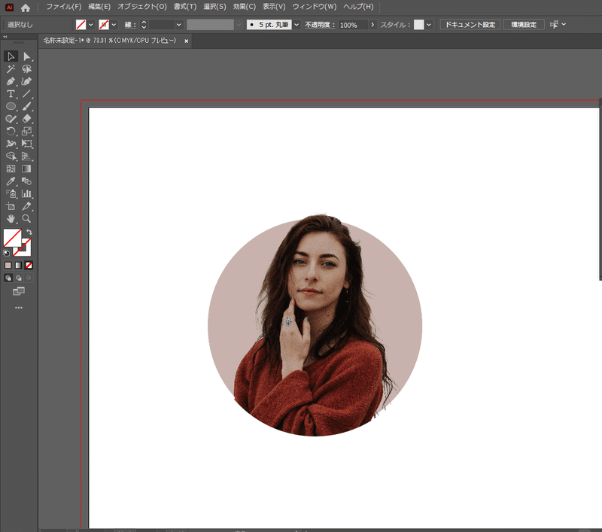The image size is (602, 532).
Task: Select the Type tool
Action: coord(11,93)
